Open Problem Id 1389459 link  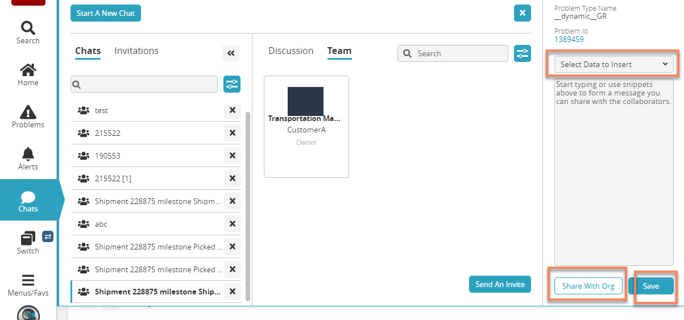569,39
